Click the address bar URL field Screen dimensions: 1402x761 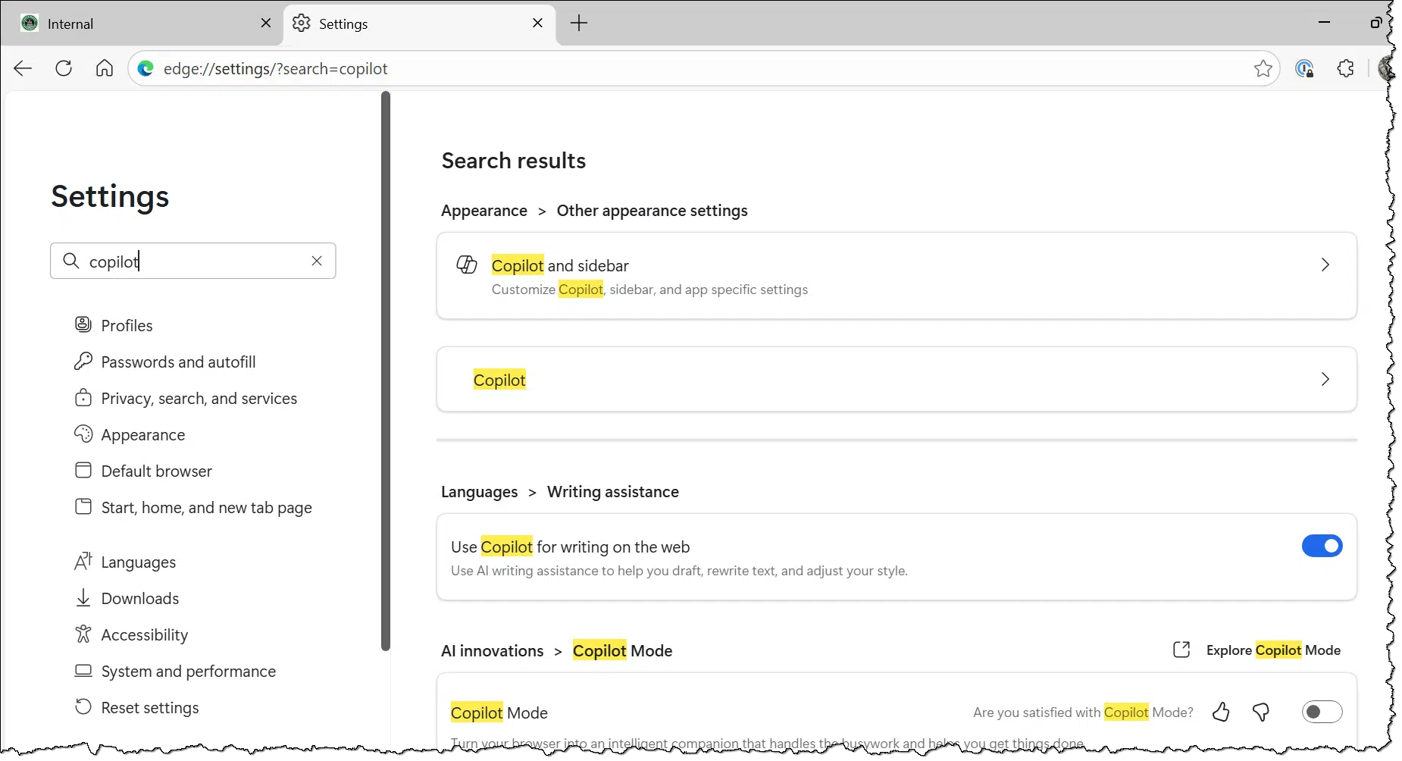click(682, 69)
